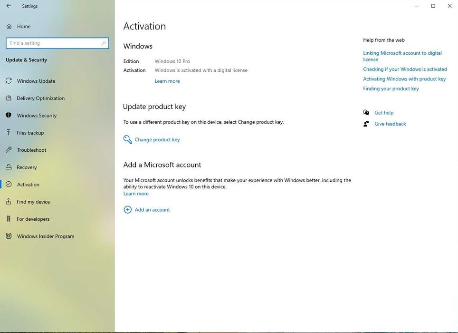The height and width of the screenshot is (333, 458).
Task: Open Windows Update settings
Action: 57,81
